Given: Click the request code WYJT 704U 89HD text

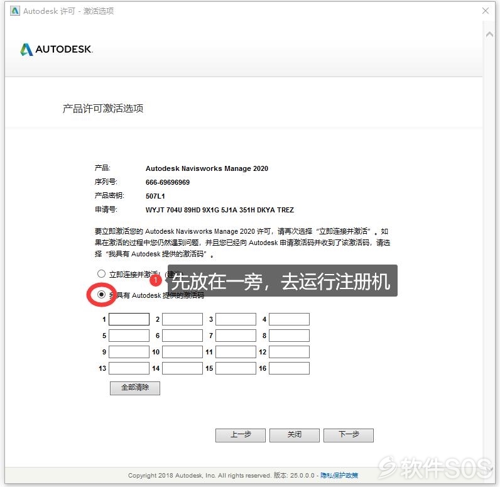Looking at the screenshot, I should tap(220, 210).
